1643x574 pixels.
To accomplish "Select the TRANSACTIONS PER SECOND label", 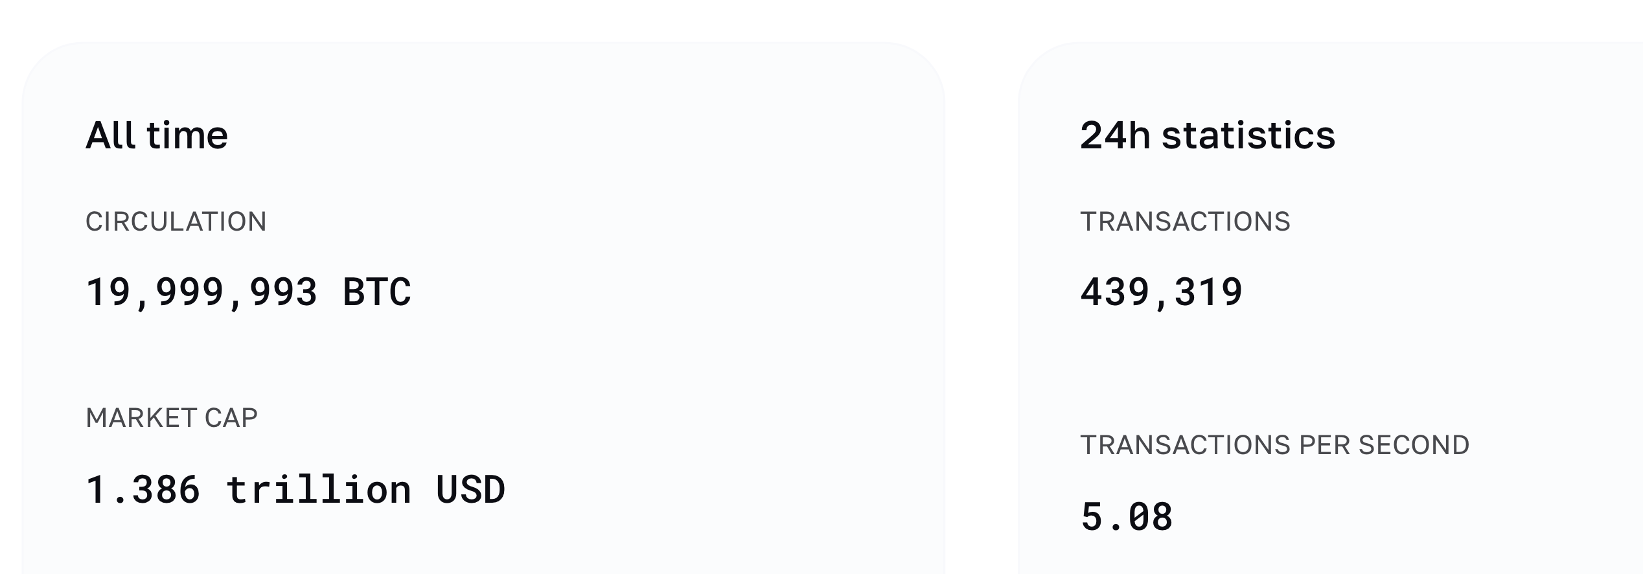I will coord(1274,445).
